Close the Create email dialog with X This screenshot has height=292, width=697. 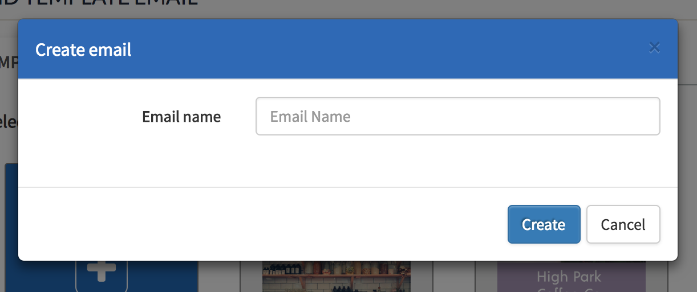point(654,48)
